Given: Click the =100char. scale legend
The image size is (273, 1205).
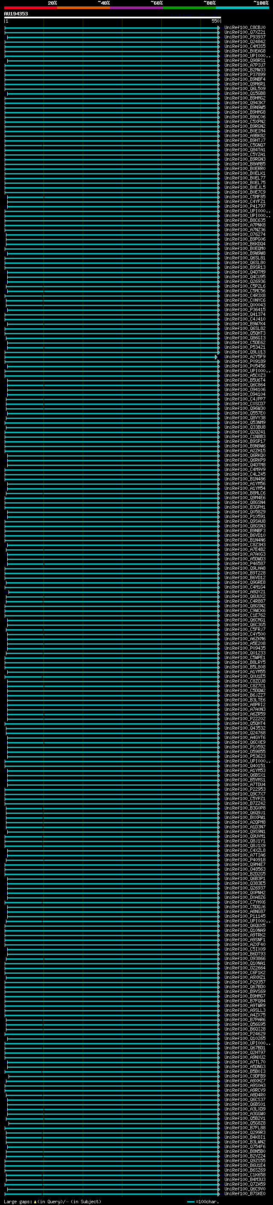Looking at the screenshot, I should click(x=203, y=1201).
